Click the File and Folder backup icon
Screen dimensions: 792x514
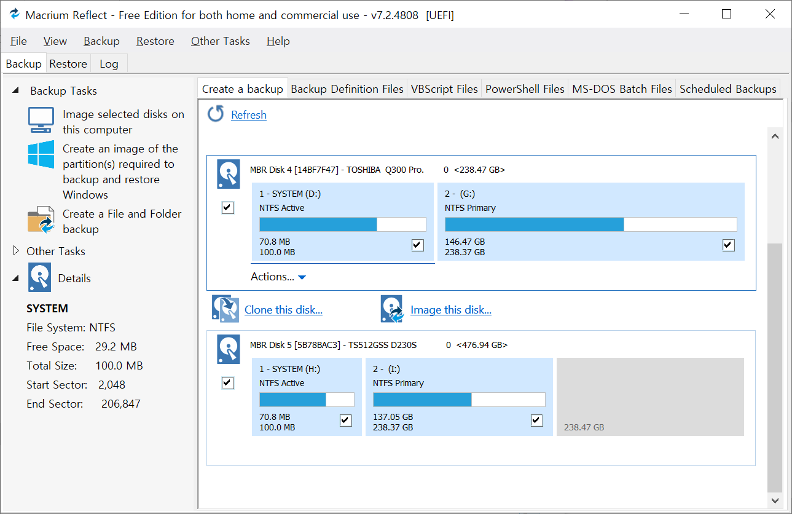coord(41,220)
